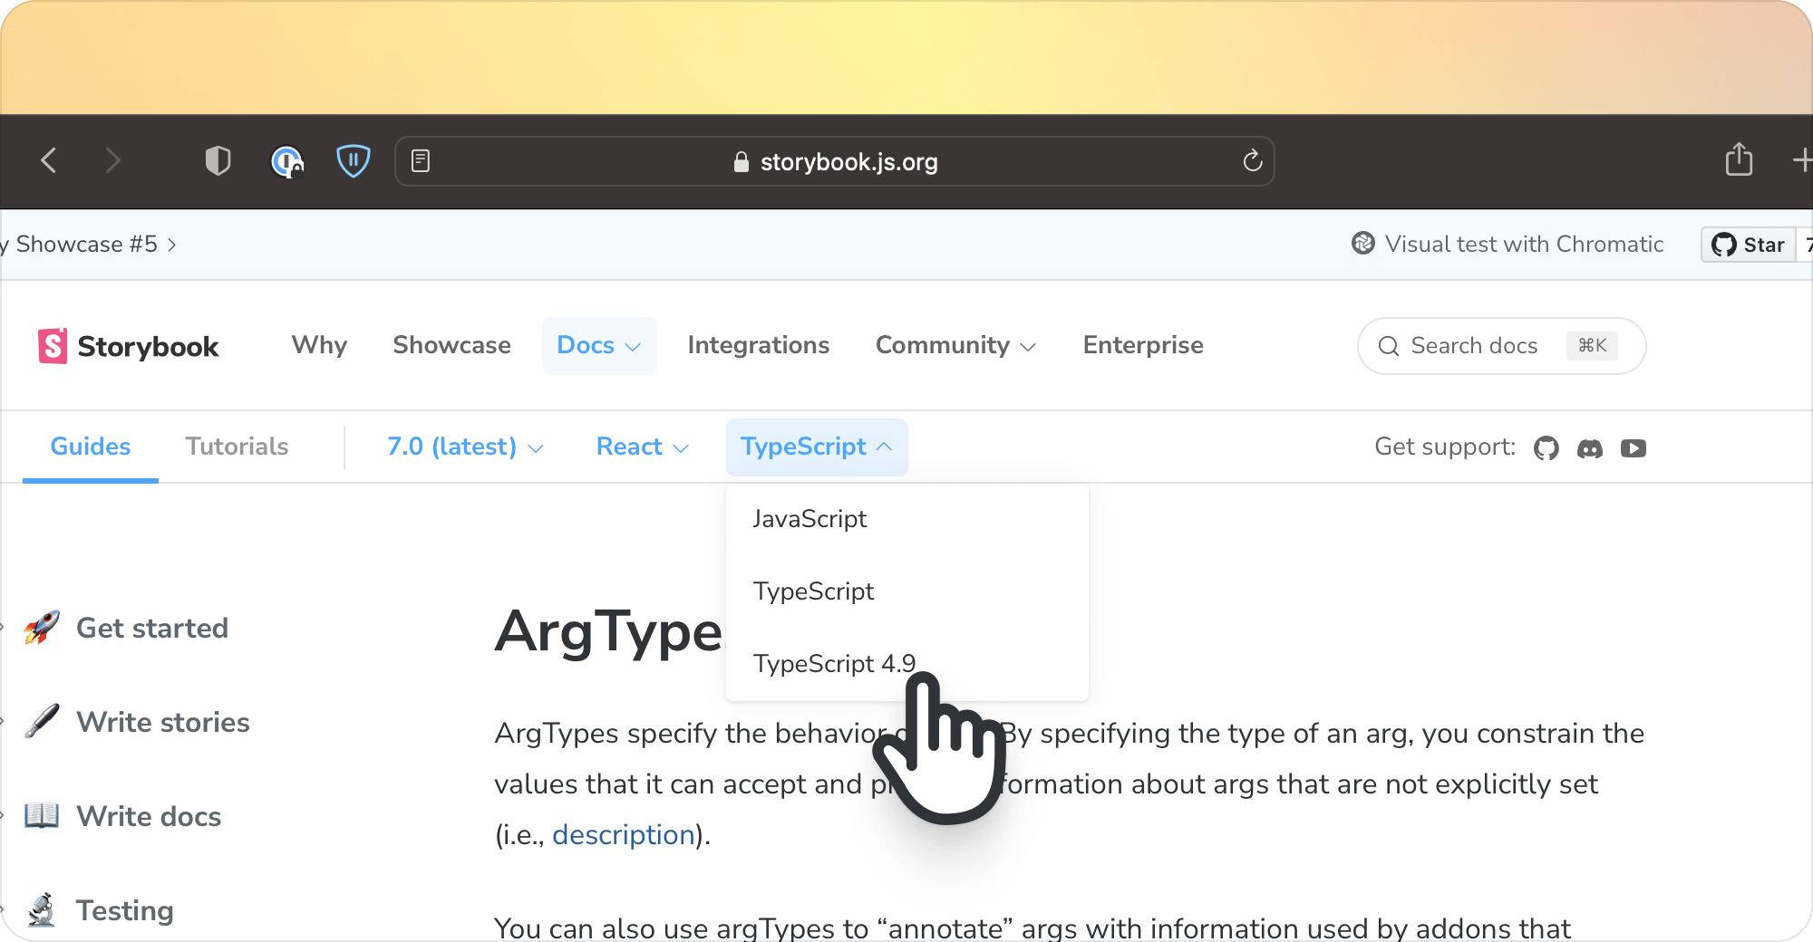Click the rocket icon beside Get started

click(40, 628)
